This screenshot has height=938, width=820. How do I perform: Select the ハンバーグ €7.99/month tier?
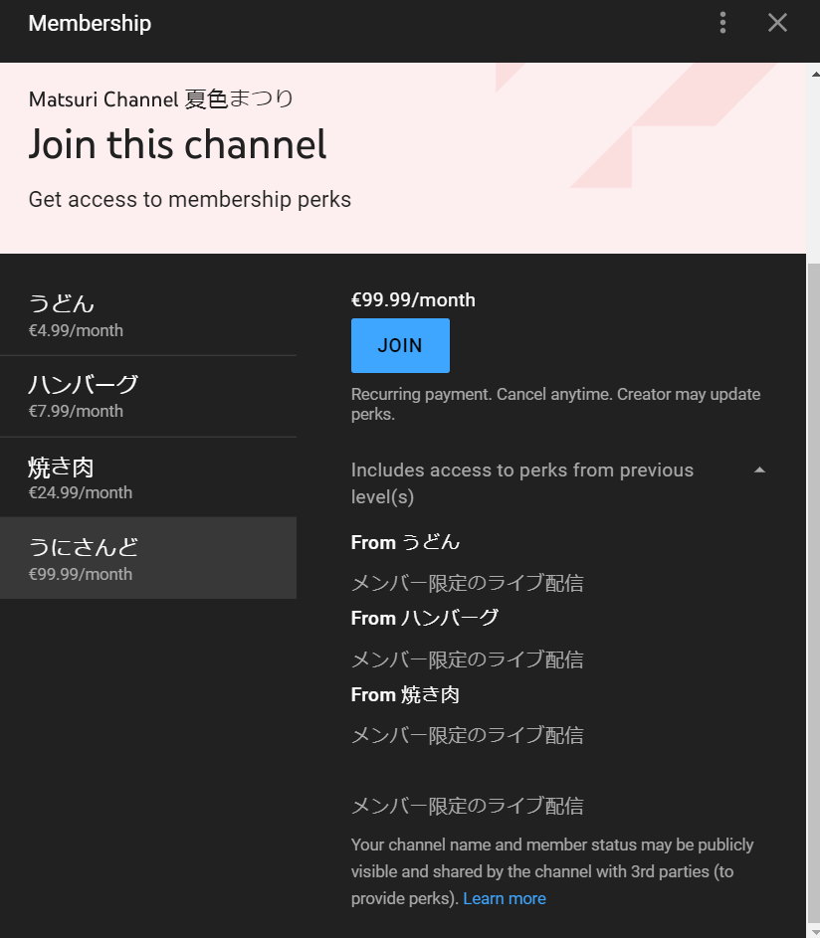click(x=148, y=396)
